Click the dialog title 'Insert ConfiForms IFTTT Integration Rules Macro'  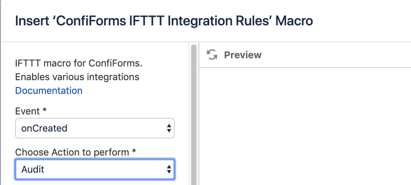(x=164, y=21)
